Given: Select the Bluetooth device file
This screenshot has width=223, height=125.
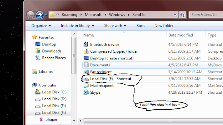Looking at the screenshot, I should (x=105, y=44).
